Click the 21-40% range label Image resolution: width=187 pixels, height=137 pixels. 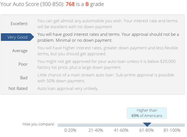pos(96,130)
